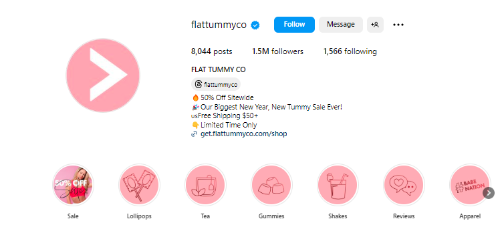Viewport: 504px width, 247px height.
Task: Message the flattummyco account
Action: (341, 25)
